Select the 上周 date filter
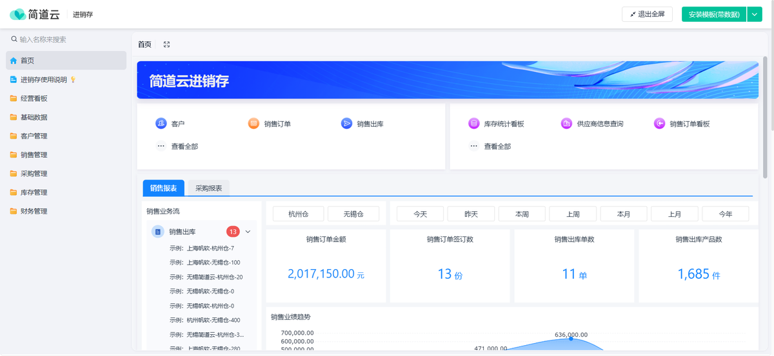Screen dimensions: 774x356 [x=573, y=214]
